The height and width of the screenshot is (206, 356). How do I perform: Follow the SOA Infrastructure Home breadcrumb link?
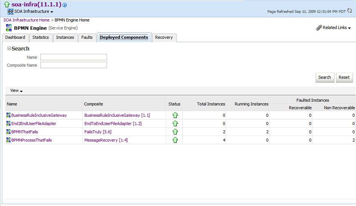tap(26, 20)
